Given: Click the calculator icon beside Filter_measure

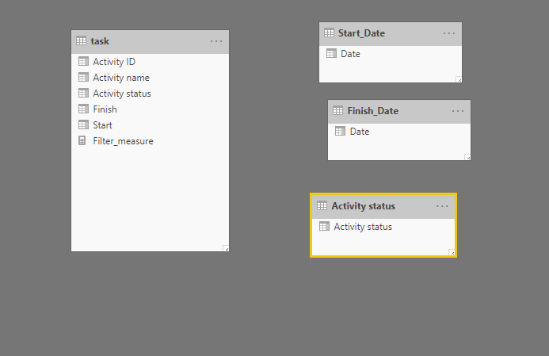Looking at the screenshot, I should pyautogui.click(x=82, y=141).
